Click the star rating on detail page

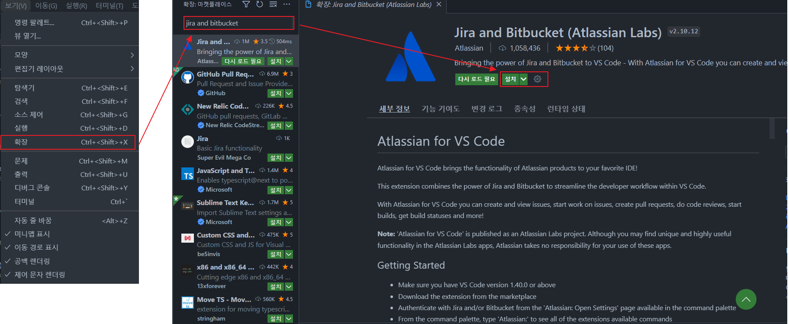[576, 48]
